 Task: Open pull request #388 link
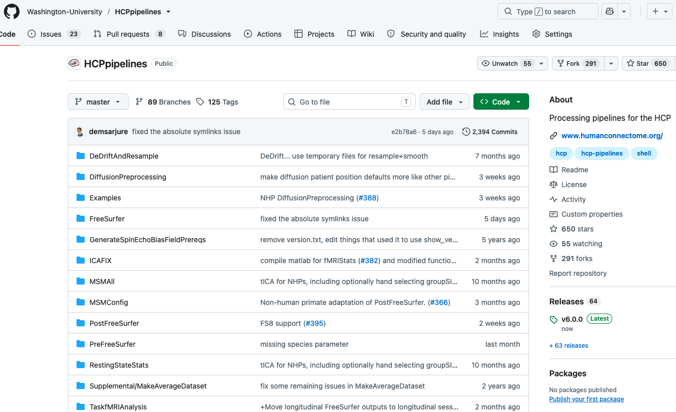click(x=367, y=198)
